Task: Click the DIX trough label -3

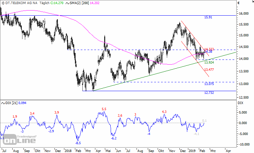Action: tap(22, 132)
